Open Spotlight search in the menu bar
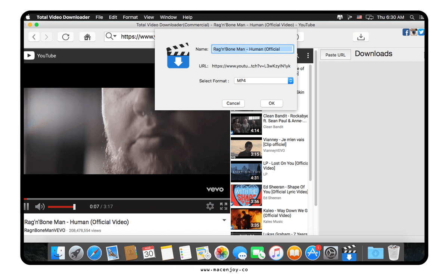Viewport: 448px width, 274px height. [x=412, y=17]
